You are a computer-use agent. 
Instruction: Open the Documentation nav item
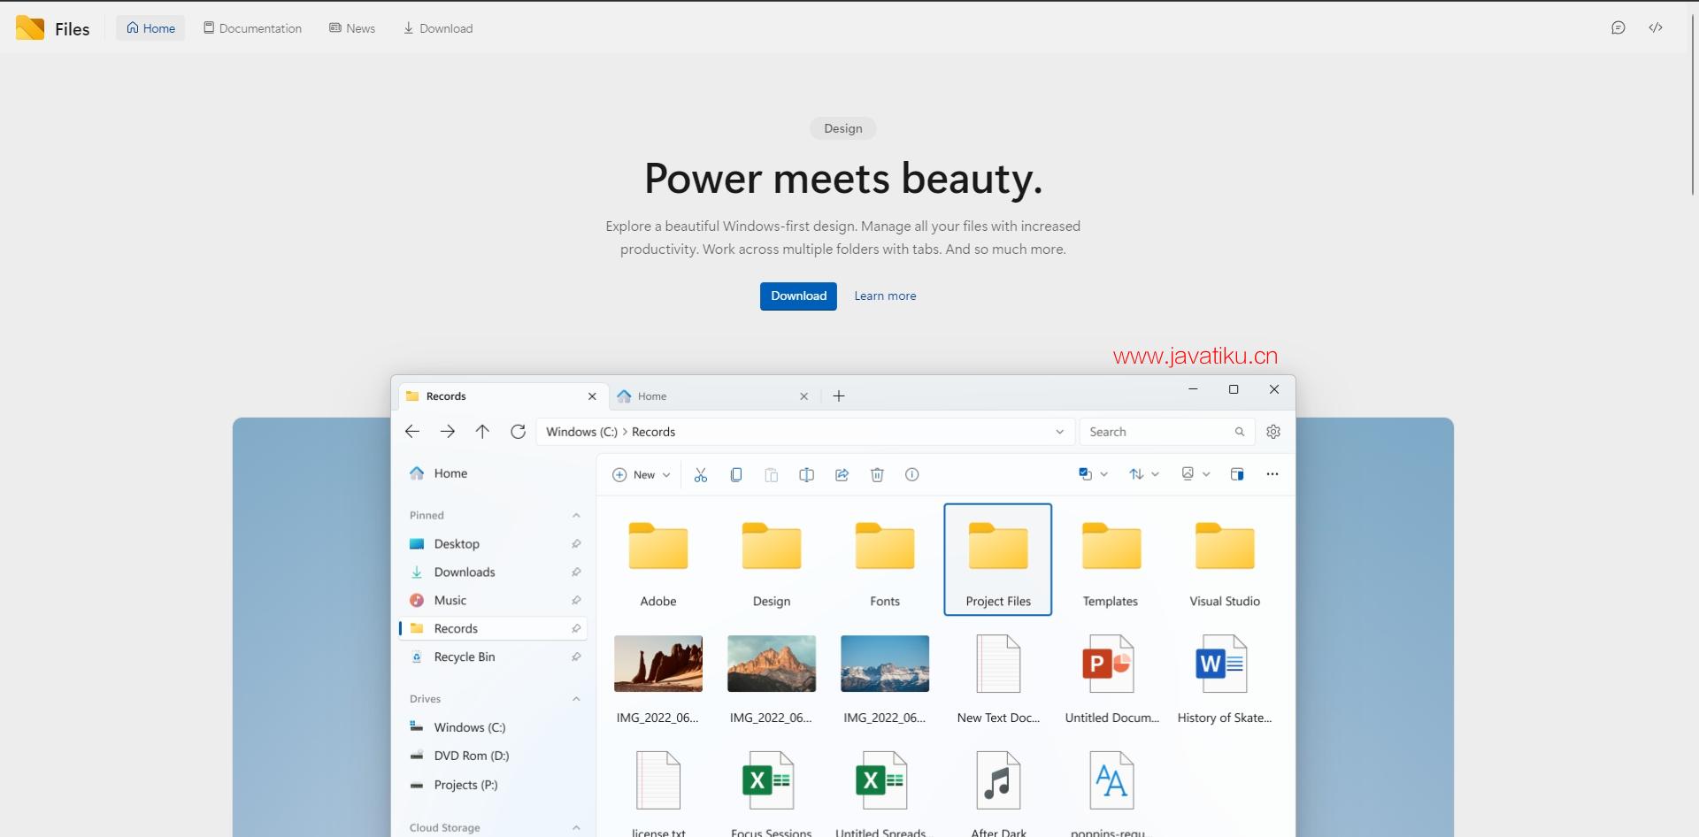coord(252,28)
